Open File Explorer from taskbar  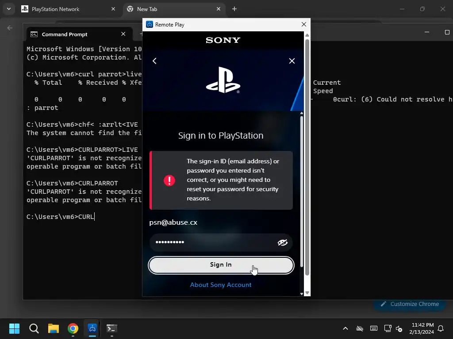point(54,328)
